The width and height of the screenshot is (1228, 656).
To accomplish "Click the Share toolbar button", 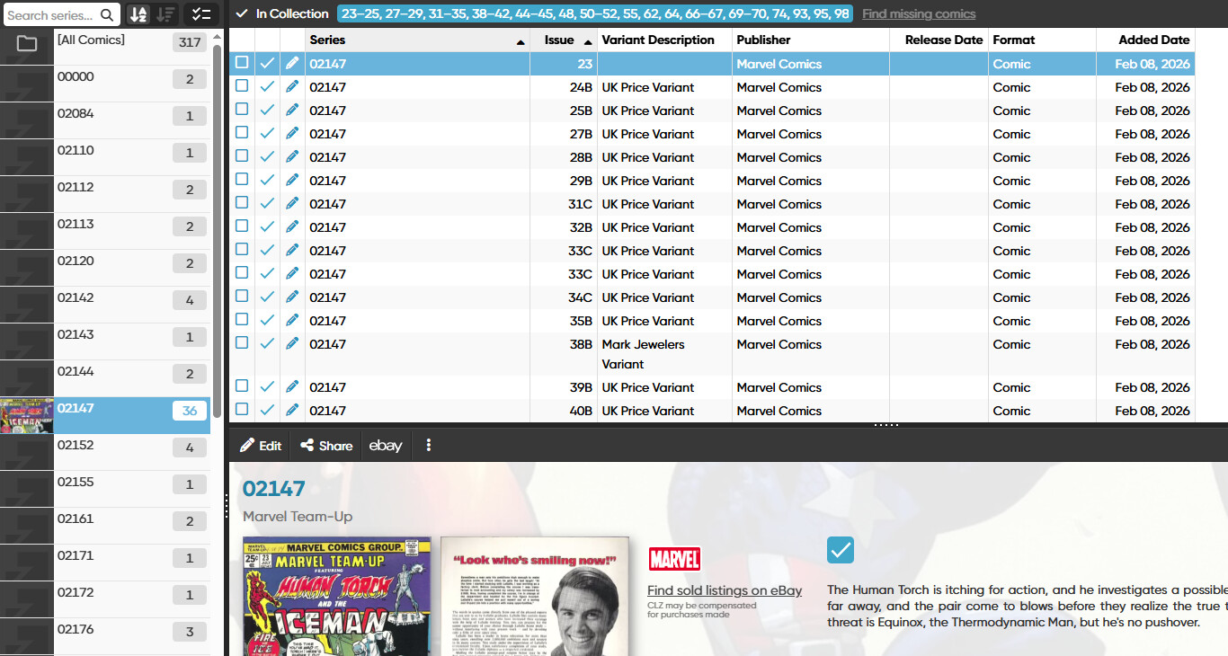I will coord(326,446).
